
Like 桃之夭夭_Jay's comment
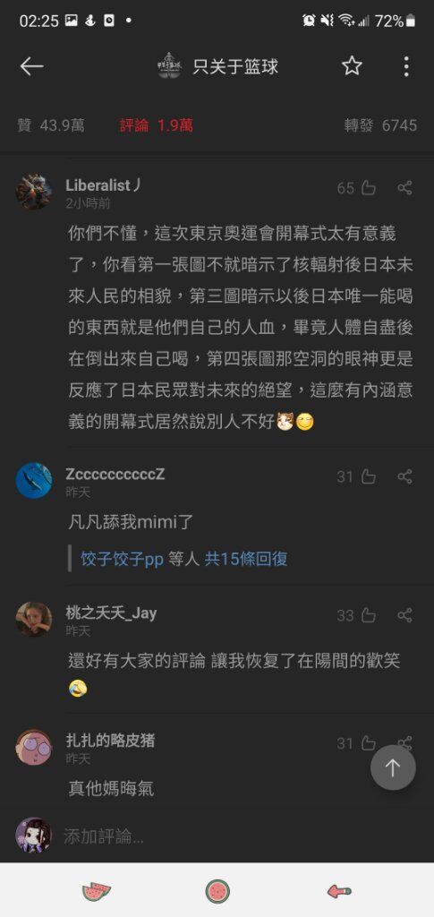pyautogui.click(x=368, y=615)
